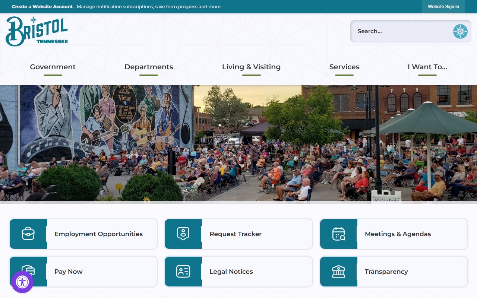Expand the Departments menu

pos(149,67)
